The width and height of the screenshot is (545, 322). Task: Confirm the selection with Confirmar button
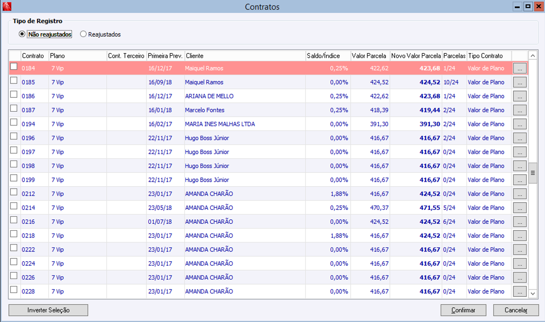(x=463, y=310)
